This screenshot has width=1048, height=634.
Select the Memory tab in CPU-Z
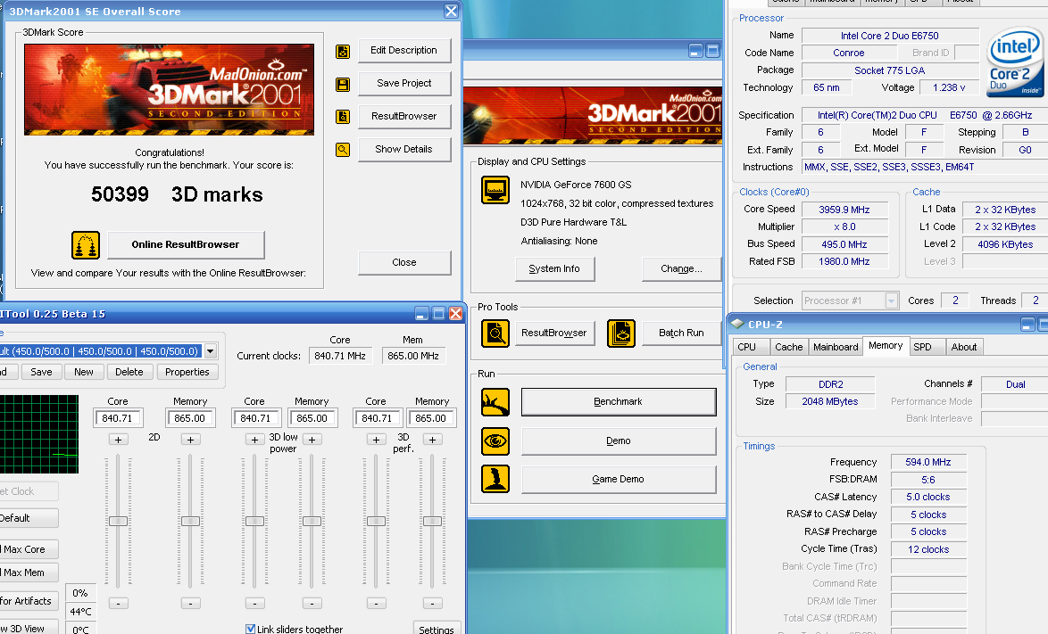point(886,346)
